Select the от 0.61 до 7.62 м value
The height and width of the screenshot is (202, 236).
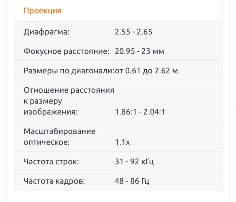point(146,71)
